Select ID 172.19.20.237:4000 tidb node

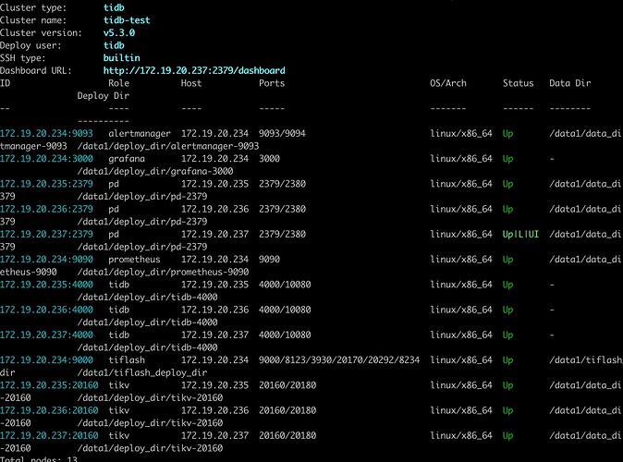(x=46, y=334)
